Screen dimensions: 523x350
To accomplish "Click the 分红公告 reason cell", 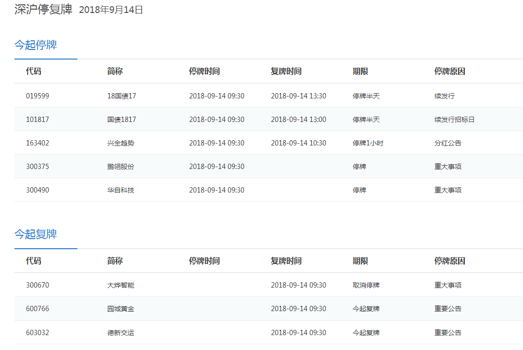I will click(x=447, y=143).
